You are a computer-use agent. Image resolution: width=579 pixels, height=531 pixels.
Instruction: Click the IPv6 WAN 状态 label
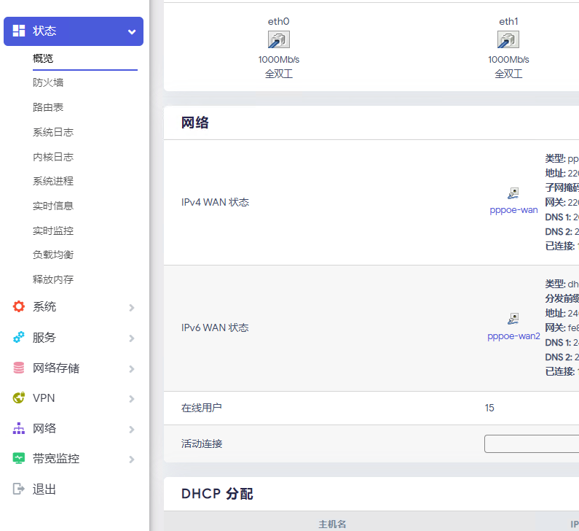(216, 327)
